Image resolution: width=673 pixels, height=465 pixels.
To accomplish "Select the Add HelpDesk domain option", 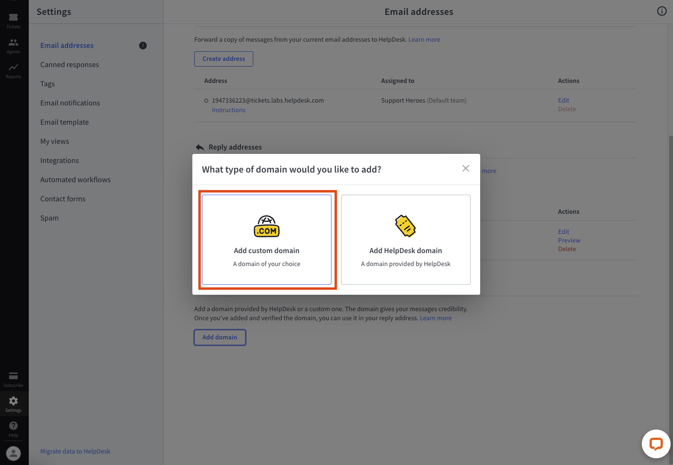I will (x=405, y=240).
